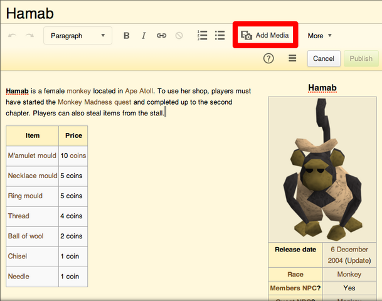Screen dimensions: 382x301
Task: Click the bold Hamab word in paragraph
Action: coord(18,91)
